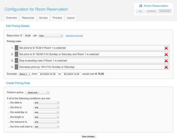Open the time until start dropdown
Image resolution: width=177 pixels, height=139 pixels.
(46, 127)
